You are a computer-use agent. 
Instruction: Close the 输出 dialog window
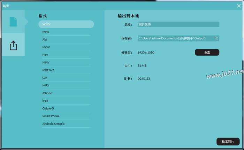pyautogui.click(x=239, y=6)
